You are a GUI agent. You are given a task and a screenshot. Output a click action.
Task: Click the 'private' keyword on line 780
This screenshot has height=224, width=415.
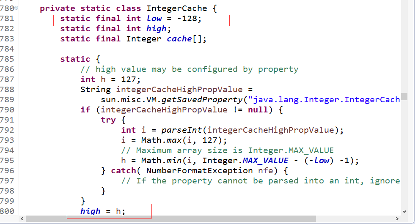tap(58, 8)
